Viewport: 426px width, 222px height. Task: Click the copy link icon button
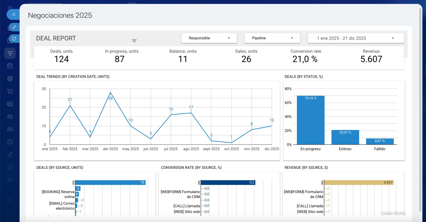coord(14,27)
